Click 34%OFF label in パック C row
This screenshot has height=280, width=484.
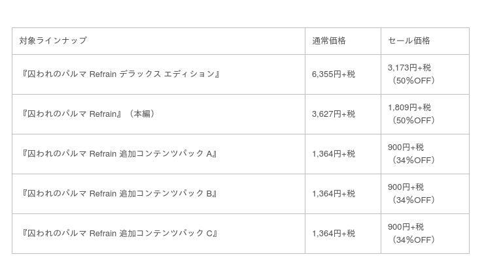(413, 240)
